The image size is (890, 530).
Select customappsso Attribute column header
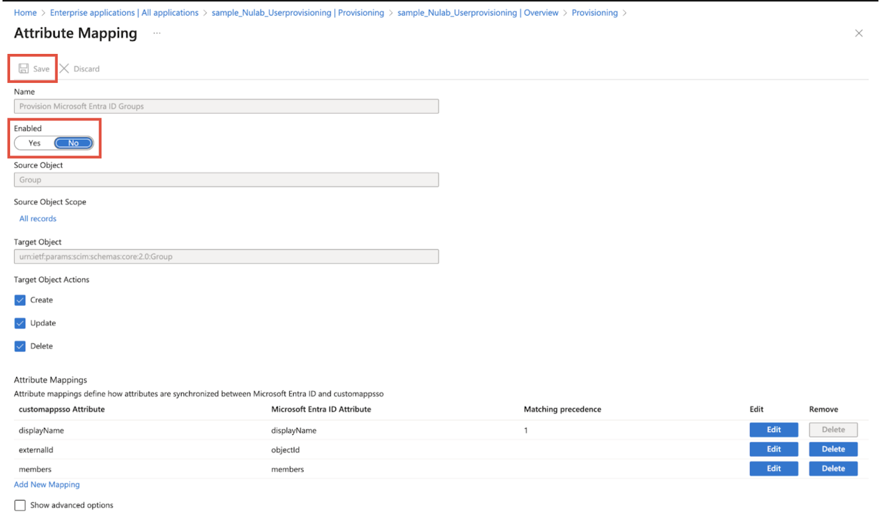[62, 409]
